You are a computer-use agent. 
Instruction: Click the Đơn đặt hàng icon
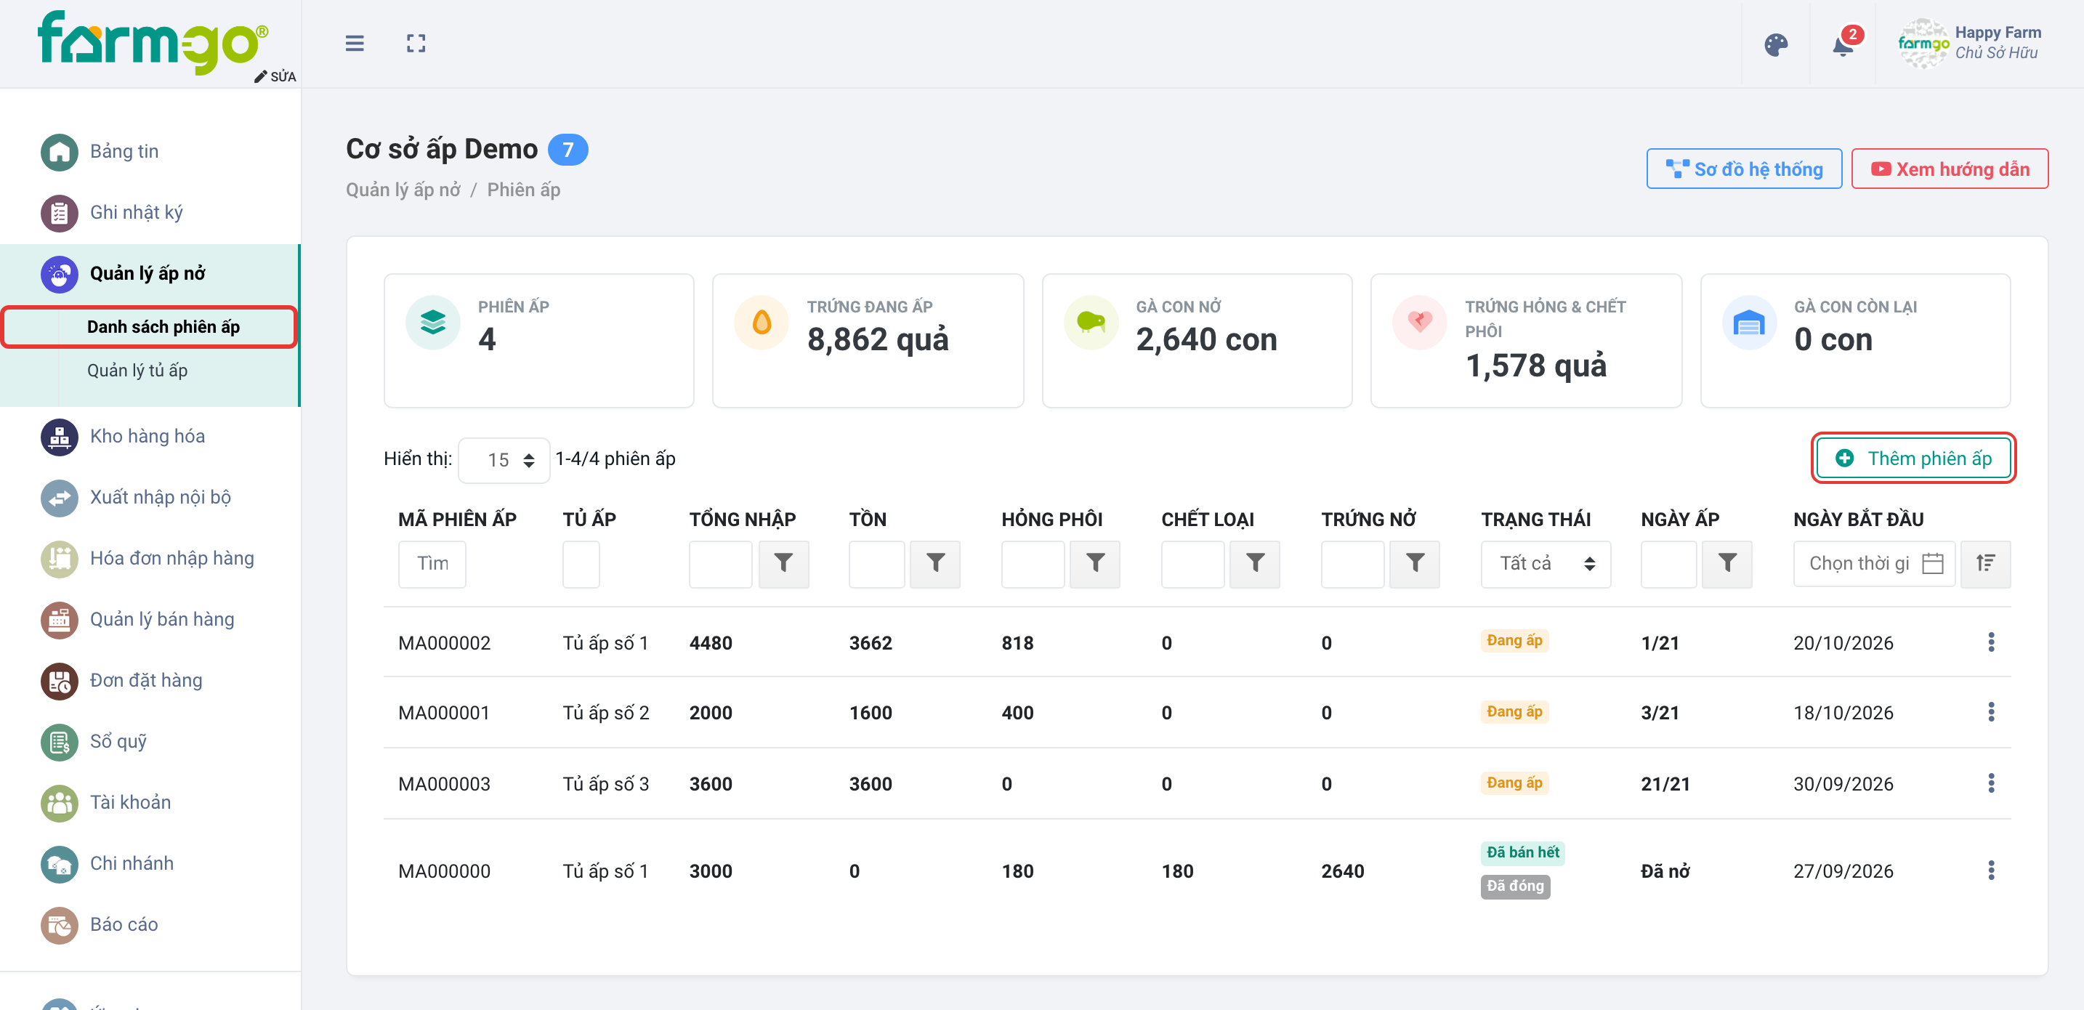point(59,681)
